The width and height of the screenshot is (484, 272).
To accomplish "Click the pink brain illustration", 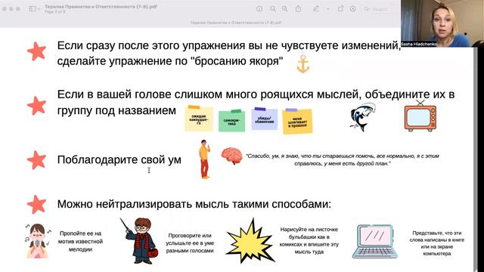I will 232,156.
